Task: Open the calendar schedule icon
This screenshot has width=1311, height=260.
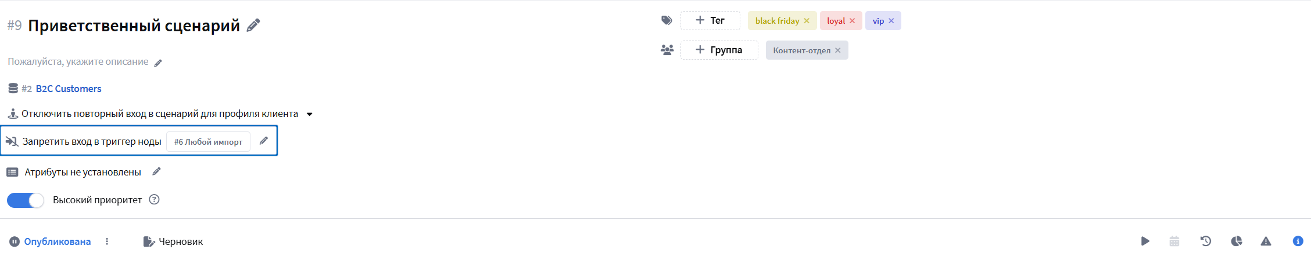Action: [x=1174, y=241]
